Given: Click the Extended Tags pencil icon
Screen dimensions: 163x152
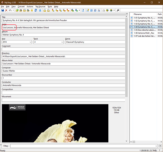Looking at the screenshot, I should click(83, 10).
